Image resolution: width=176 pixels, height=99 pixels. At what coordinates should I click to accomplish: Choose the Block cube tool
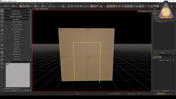[2, 34]
